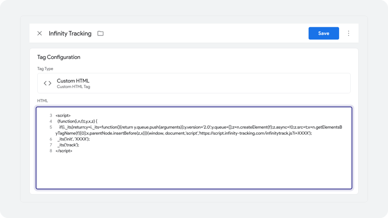Click the Custom HTML Tag subtitle
The height and width of the screenshot is (218, 388).
[x=73, y=87]
